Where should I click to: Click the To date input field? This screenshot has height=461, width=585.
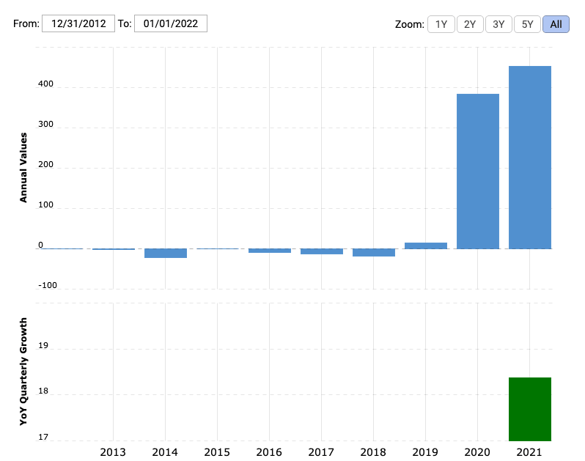pyautogui.click(x=171, y=23)
